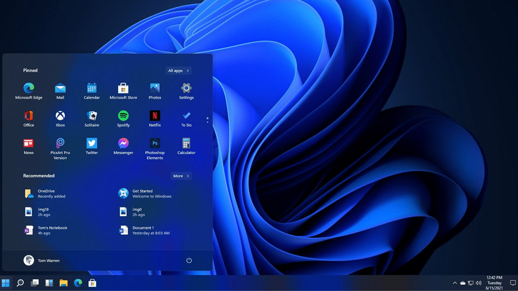Expand More recommended items
Image resolution: width=518 pixels, height=291 pixels.
(181, 176)
